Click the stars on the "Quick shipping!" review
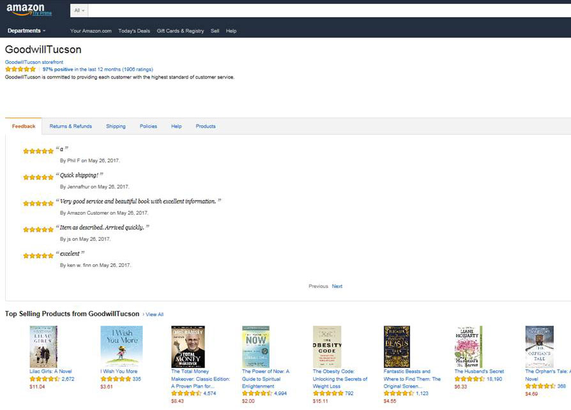 (x=38, y=178)
